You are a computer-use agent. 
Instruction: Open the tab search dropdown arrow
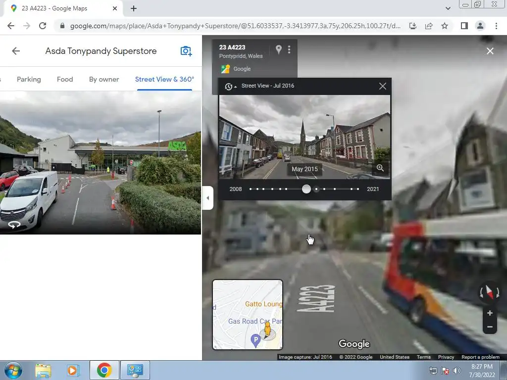(448, 8)
